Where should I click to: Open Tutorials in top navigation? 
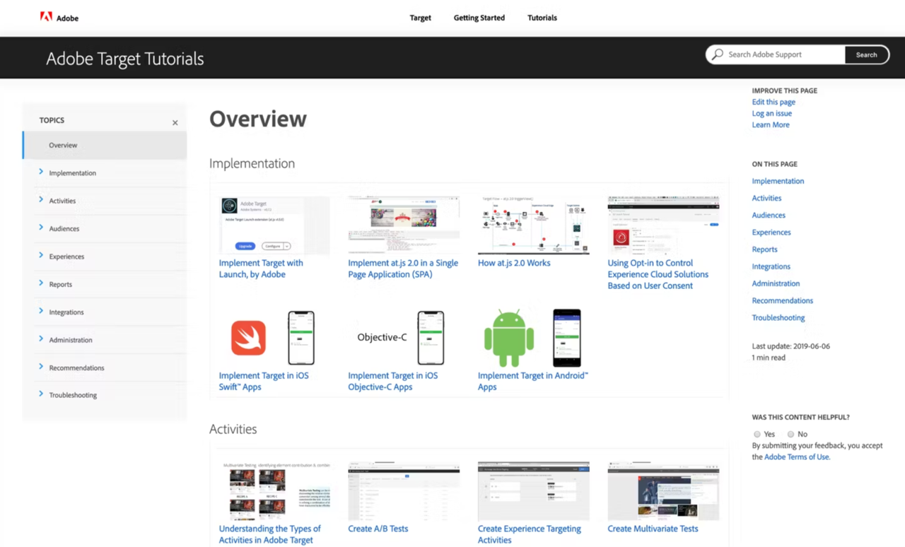click(542, 18)
